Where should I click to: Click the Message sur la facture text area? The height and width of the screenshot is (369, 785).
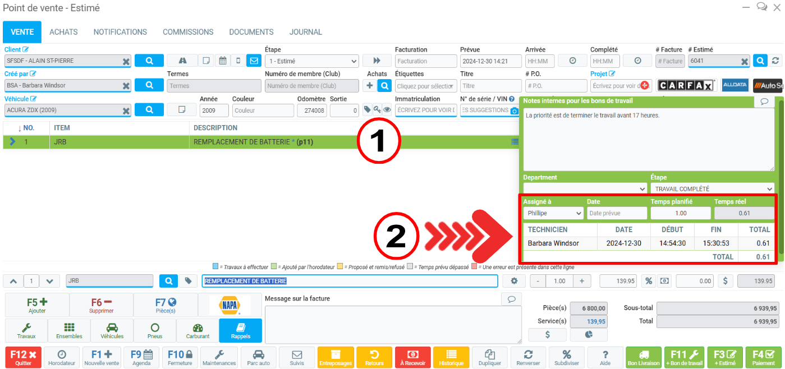click(392, 324)
